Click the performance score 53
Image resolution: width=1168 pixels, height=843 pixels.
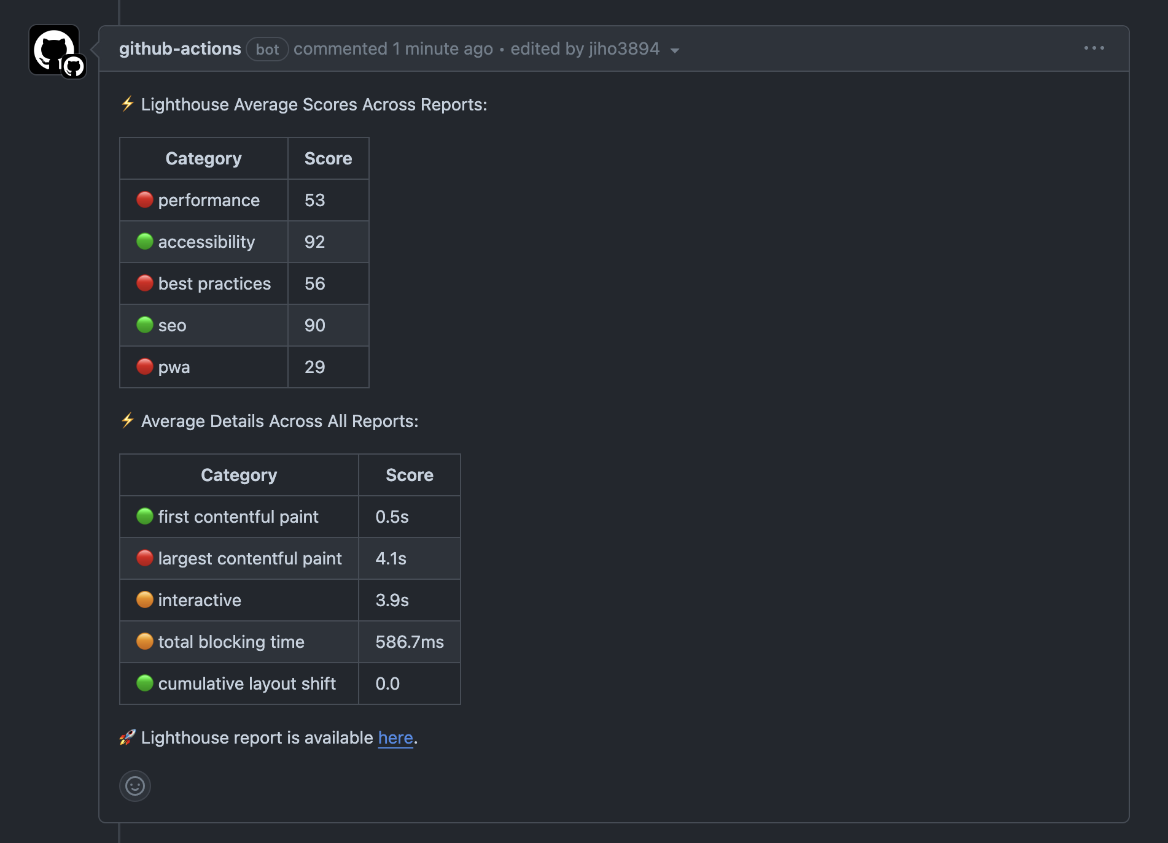314,200
